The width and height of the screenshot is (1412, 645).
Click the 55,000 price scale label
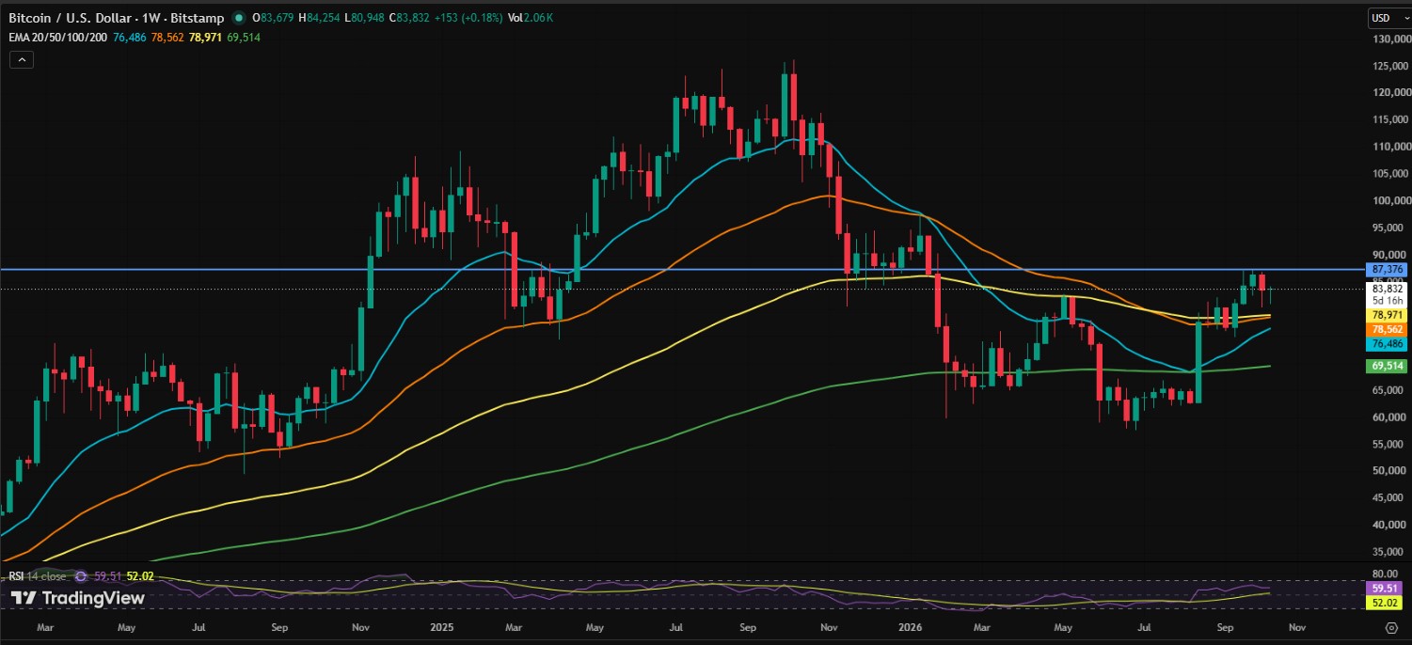pyautogui.click(x=1391, y=443)
